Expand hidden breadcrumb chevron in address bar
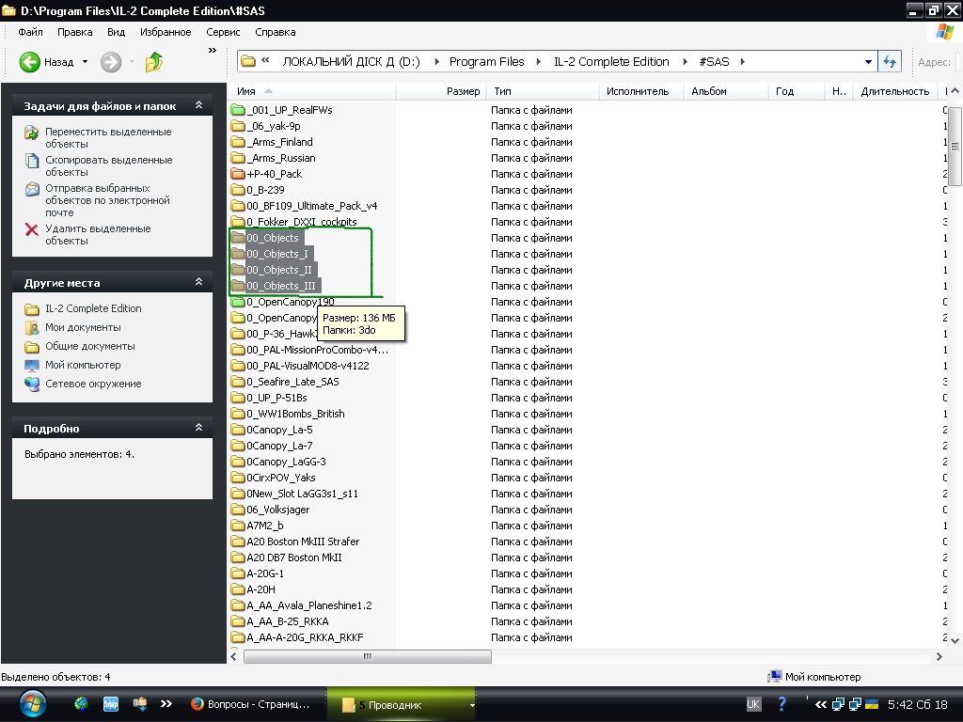Screen dimensions: 963x722 [x=266, y=60]
